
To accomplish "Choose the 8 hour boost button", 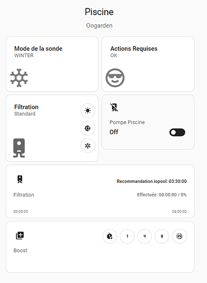I will click(162, 236).
